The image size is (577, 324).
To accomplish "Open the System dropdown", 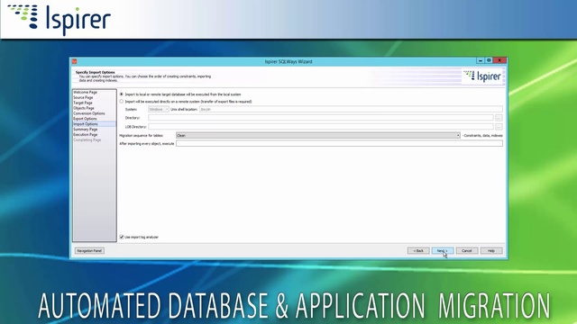I will point(159,109).
